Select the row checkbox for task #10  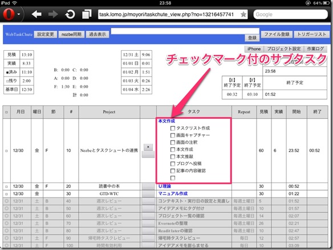pos(6,151)
